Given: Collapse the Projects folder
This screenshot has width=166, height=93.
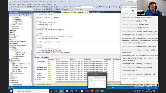Looking at the screenshot, I should 13,51.
